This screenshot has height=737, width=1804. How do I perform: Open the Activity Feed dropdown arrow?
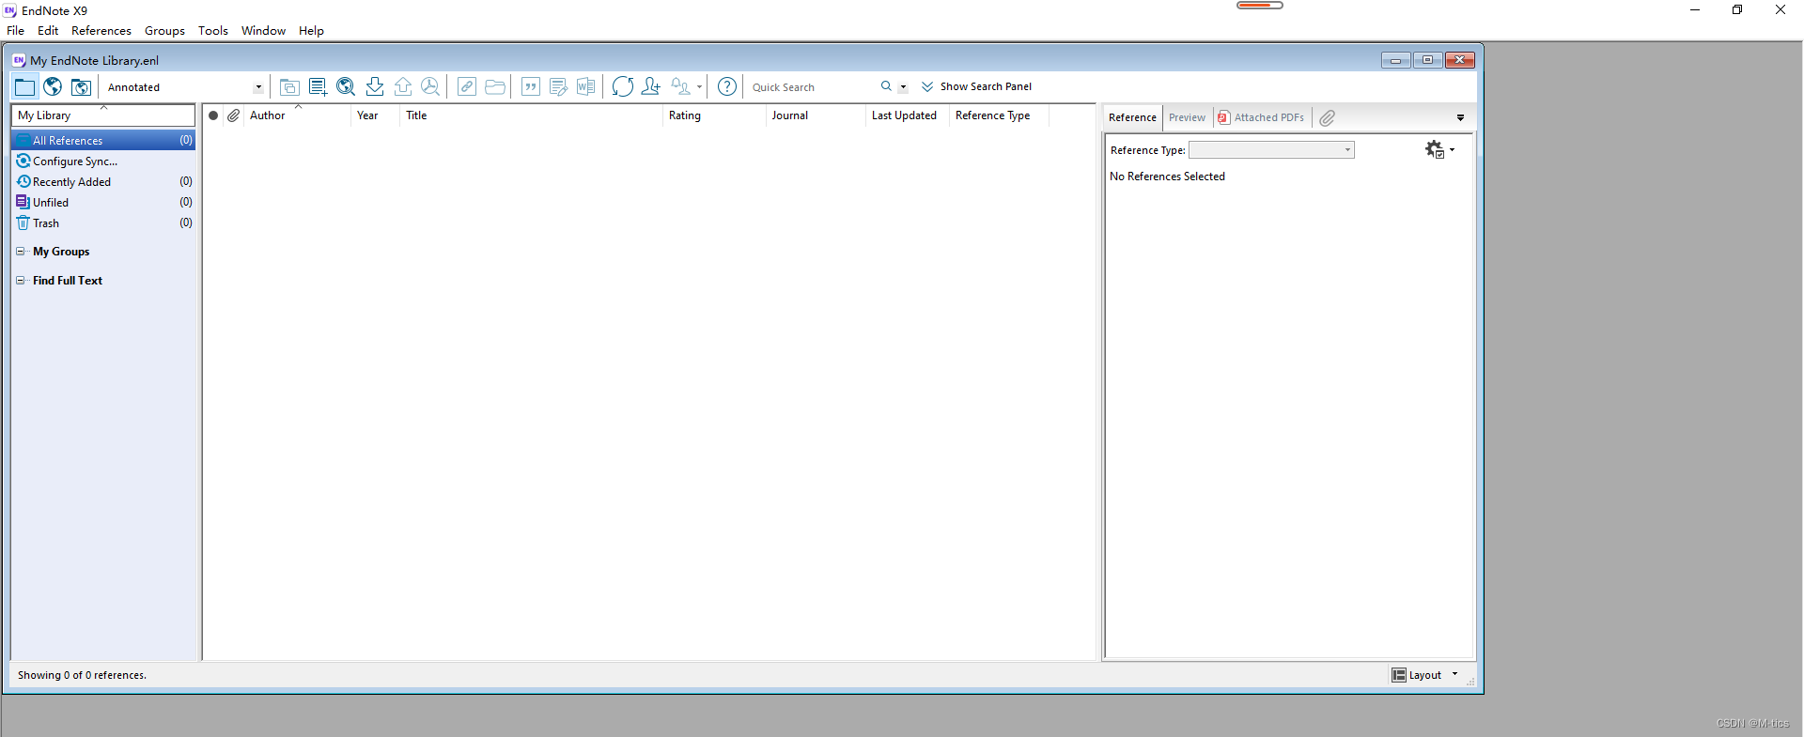pos(699,87)
